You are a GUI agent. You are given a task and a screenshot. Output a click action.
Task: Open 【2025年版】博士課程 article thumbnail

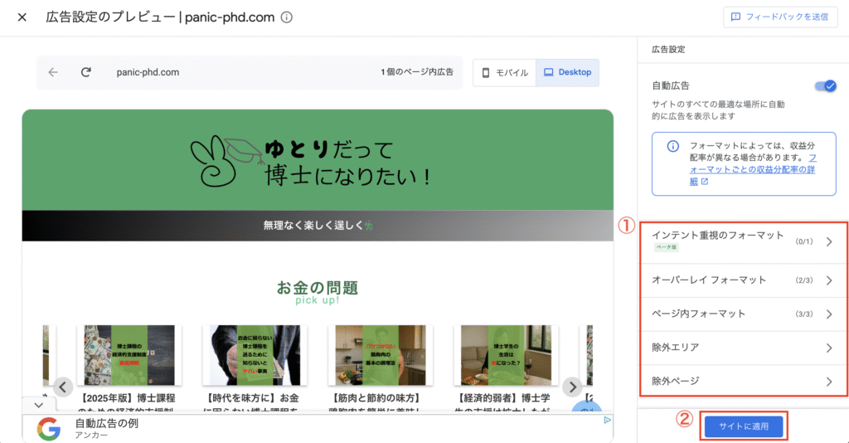pyautogui.click(x=129, y=355)
